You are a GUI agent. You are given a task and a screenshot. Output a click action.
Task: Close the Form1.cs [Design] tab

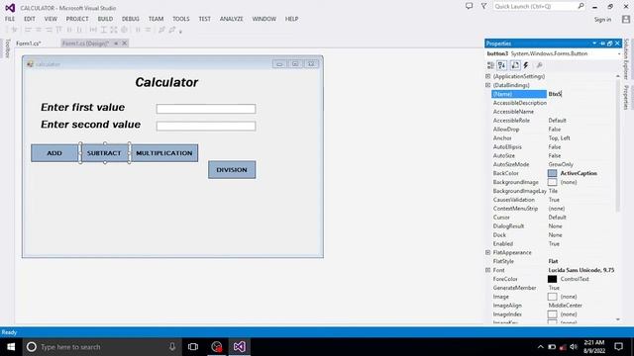tap(125, 44)
